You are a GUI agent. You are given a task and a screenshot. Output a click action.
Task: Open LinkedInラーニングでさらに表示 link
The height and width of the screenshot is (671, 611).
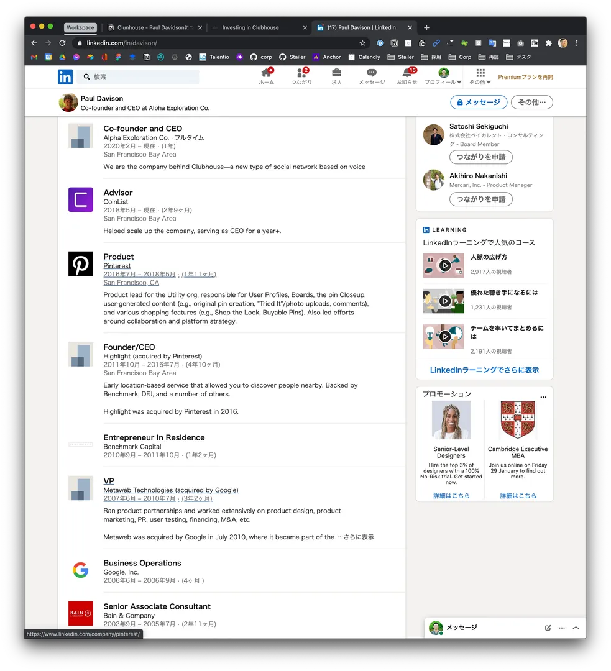484,370
